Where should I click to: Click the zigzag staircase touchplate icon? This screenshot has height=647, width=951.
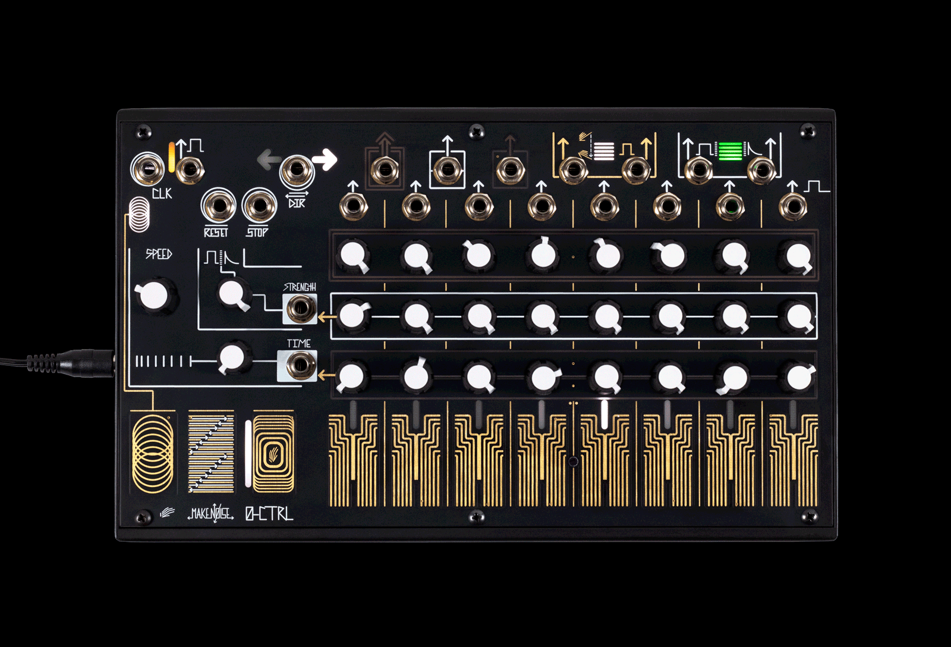[x=211, y=455]
